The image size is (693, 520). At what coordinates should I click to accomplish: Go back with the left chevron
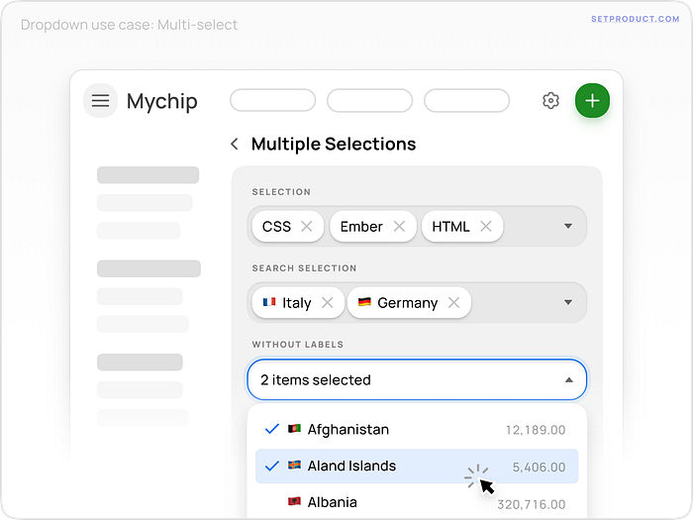235,145
